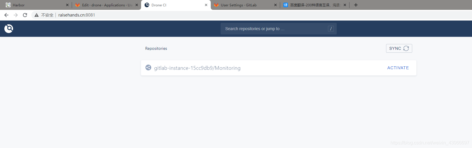Close the Edit drone Applications tab
The height and width of the screenshot is (148, 472).
tap(137, 5)
